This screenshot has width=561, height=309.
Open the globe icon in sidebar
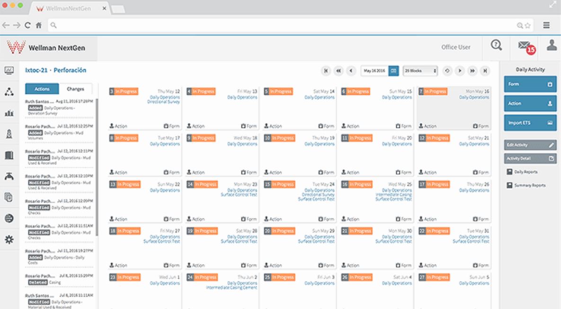pos(9,218)
